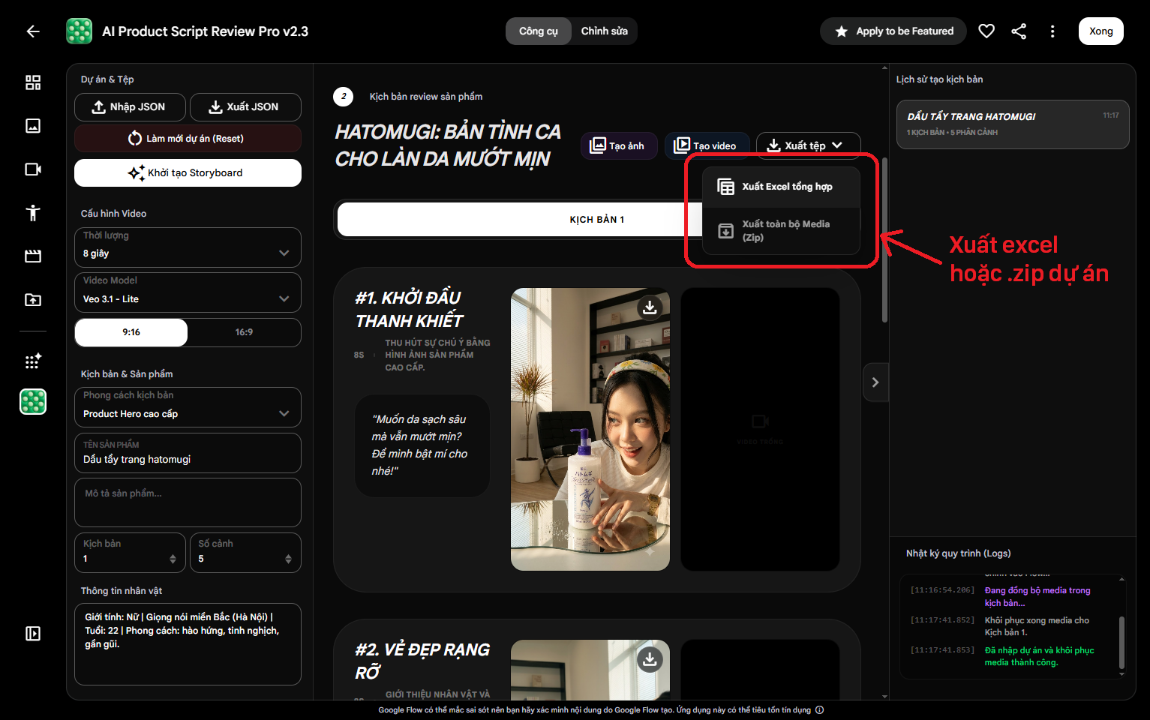Open the scene #1 product photo thumbnail
Screen dimensions: 1150x720
(x=590, y=429)
